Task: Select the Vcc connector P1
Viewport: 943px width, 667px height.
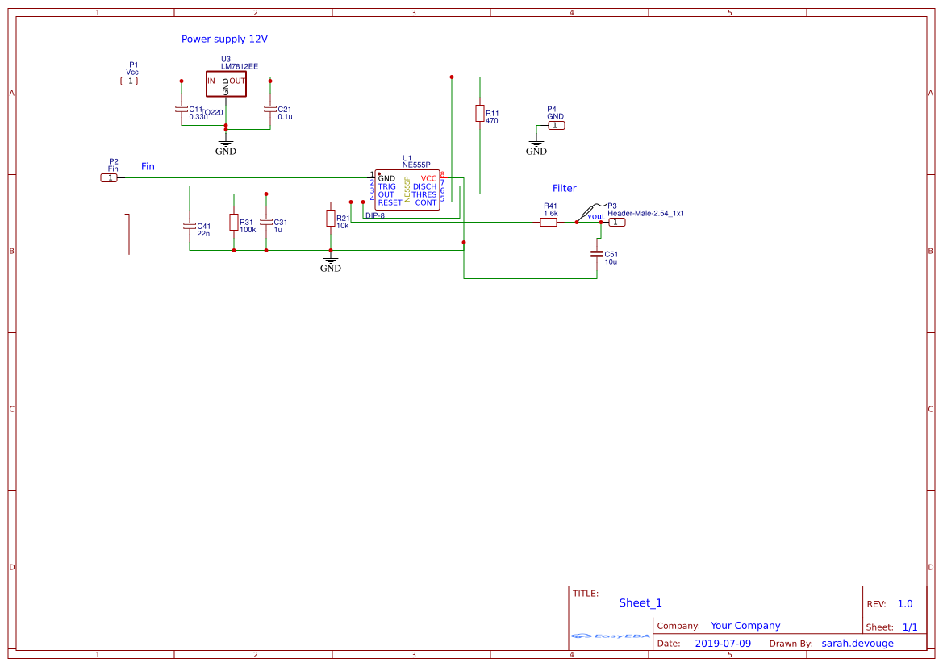Action: (x=129, y=81)
